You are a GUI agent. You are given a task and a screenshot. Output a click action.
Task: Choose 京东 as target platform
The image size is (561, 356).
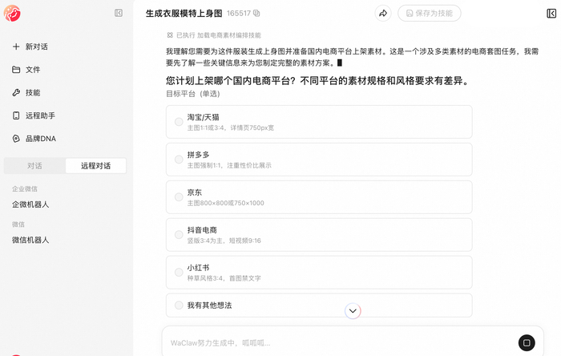[x=319, y=197]
